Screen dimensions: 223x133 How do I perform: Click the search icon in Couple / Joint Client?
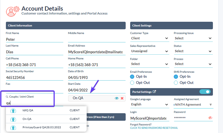7,97
